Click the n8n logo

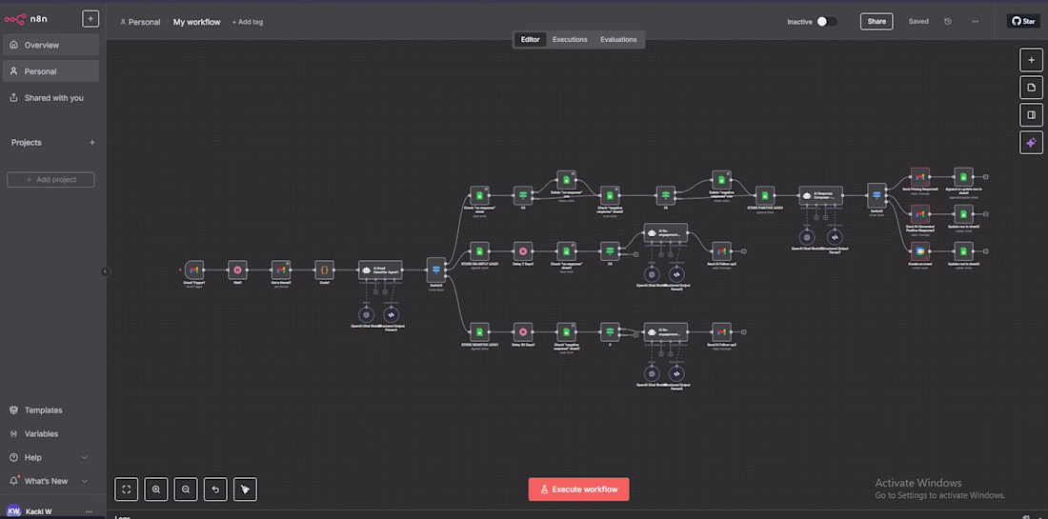25,19
